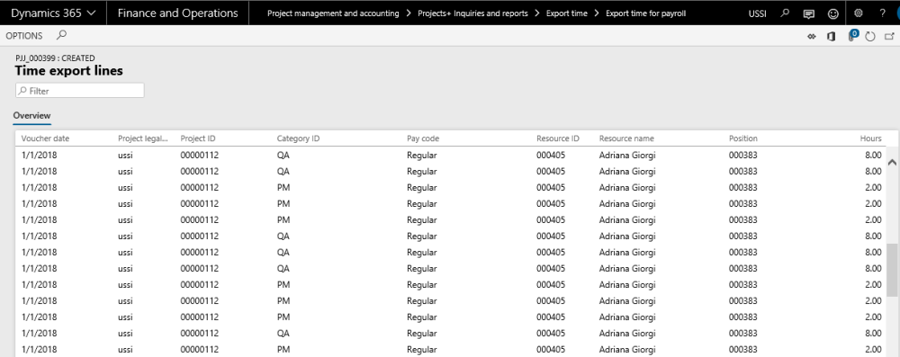Viewport: 900px width, 357px height.
Task: Click the Category ID column header
Action: (298, 138)
